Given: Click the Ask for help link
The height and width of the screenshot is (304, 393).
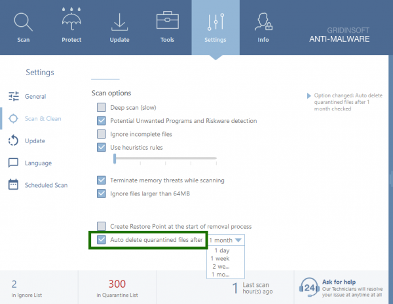Looking at the screenshot, I should click(x=339, y=282).
